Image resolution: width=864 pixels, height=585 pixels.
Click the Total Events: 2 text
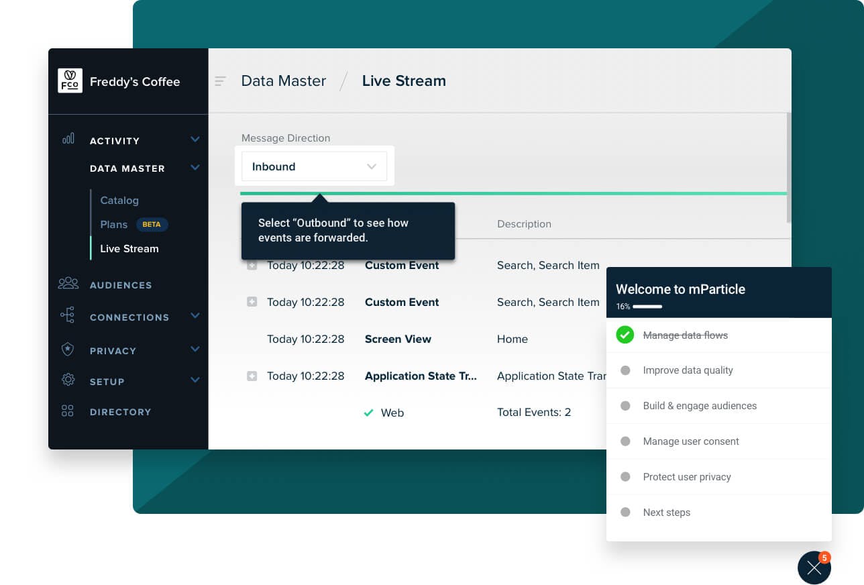[x=534, y=413]
